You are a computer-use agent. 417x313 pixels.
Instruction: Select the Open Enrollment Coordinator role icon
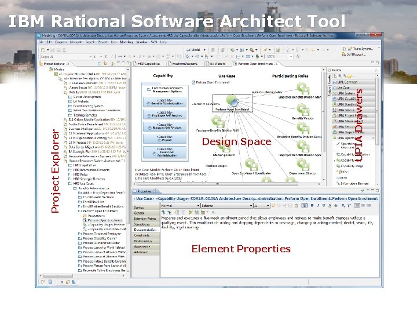coord(251,165)
